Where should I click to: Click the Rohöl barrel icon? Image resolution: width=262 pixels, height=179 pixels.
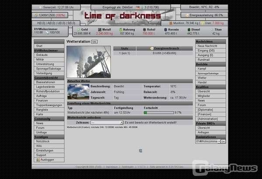(145, 30)
